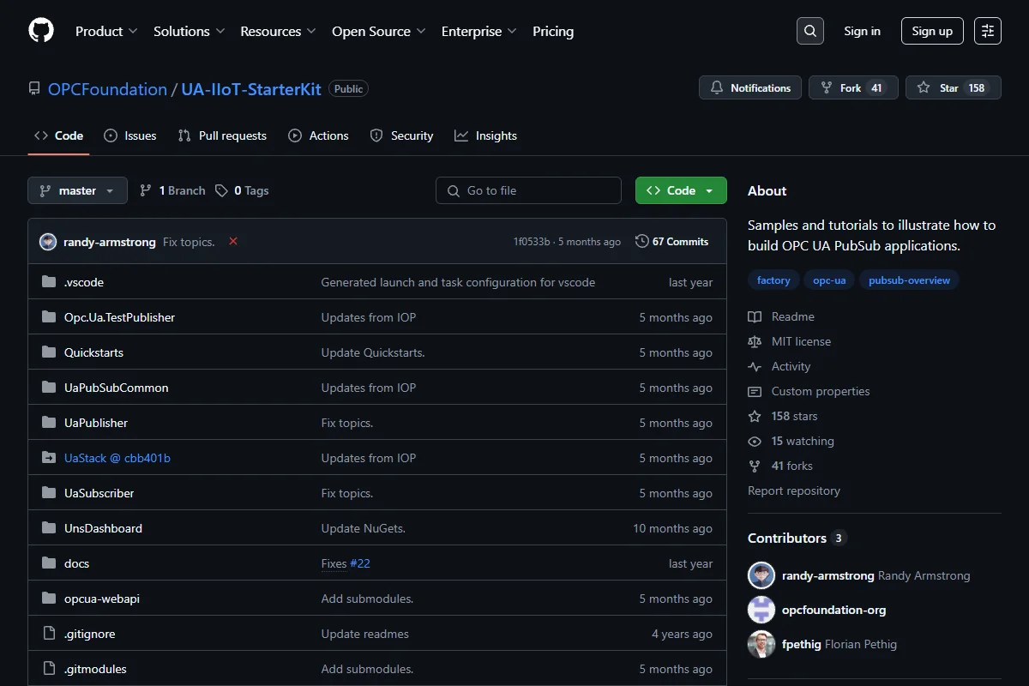Open the UaStack submodule folder icon
The width and height of the screenshot is (1029, 686).
[48, 458]
